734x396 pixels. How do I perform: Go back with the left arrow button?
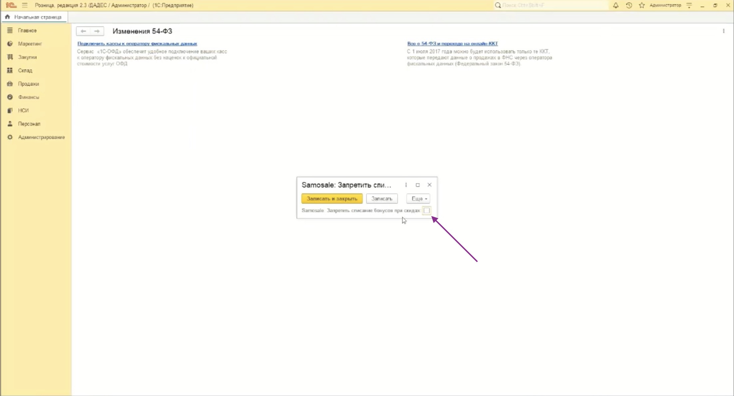(83, 31)
